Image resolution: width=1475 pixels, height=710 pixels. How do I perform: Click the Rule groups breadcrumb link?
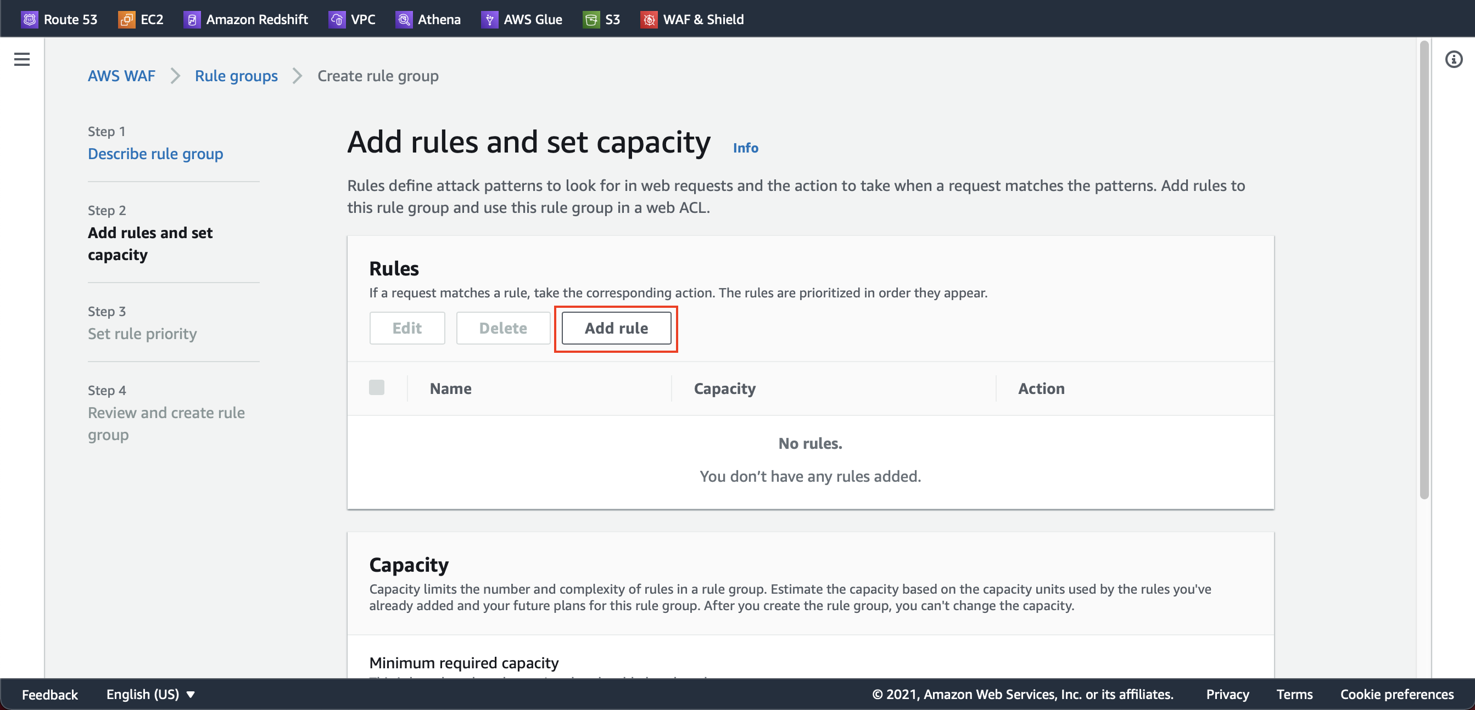(x=236, y=76)
